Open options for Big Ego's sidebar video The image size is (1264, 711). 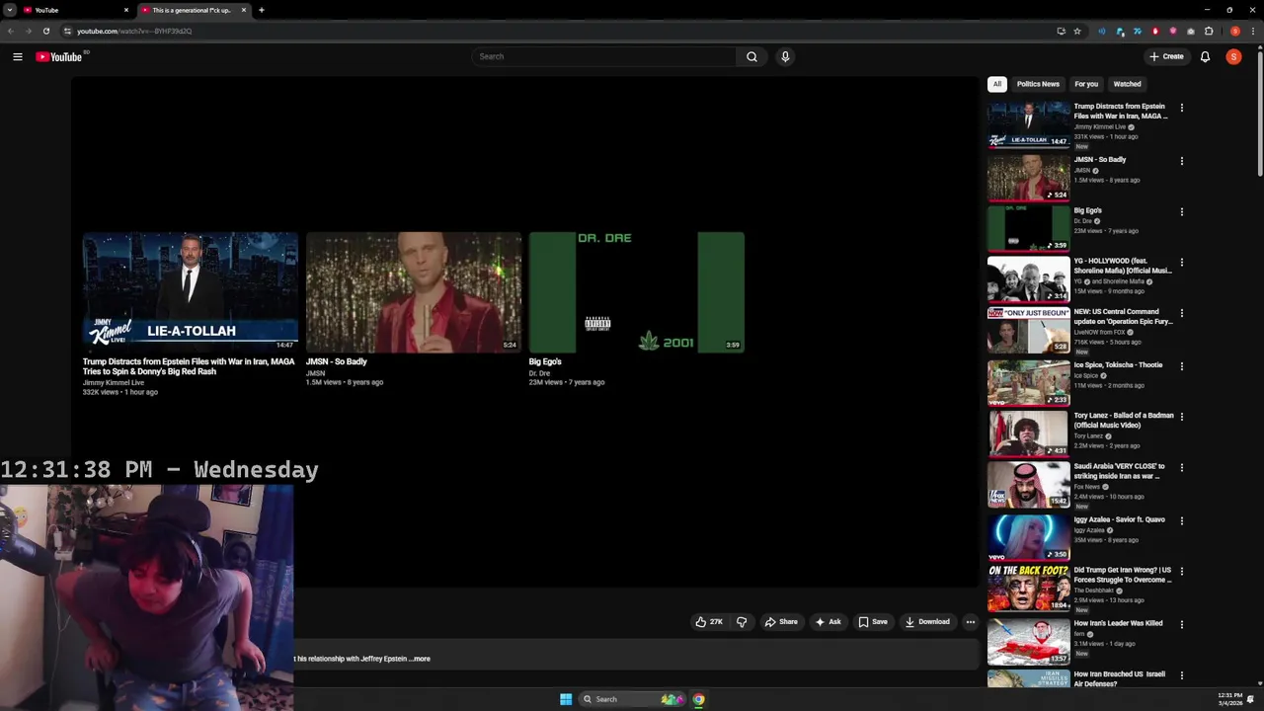1181,212
